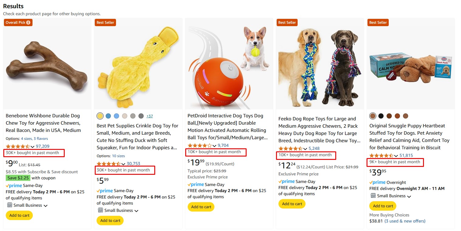Expand the ratings popover for Benebone Wishbone
The height and width of the screenshot is (231, 461).
(32, 147)
